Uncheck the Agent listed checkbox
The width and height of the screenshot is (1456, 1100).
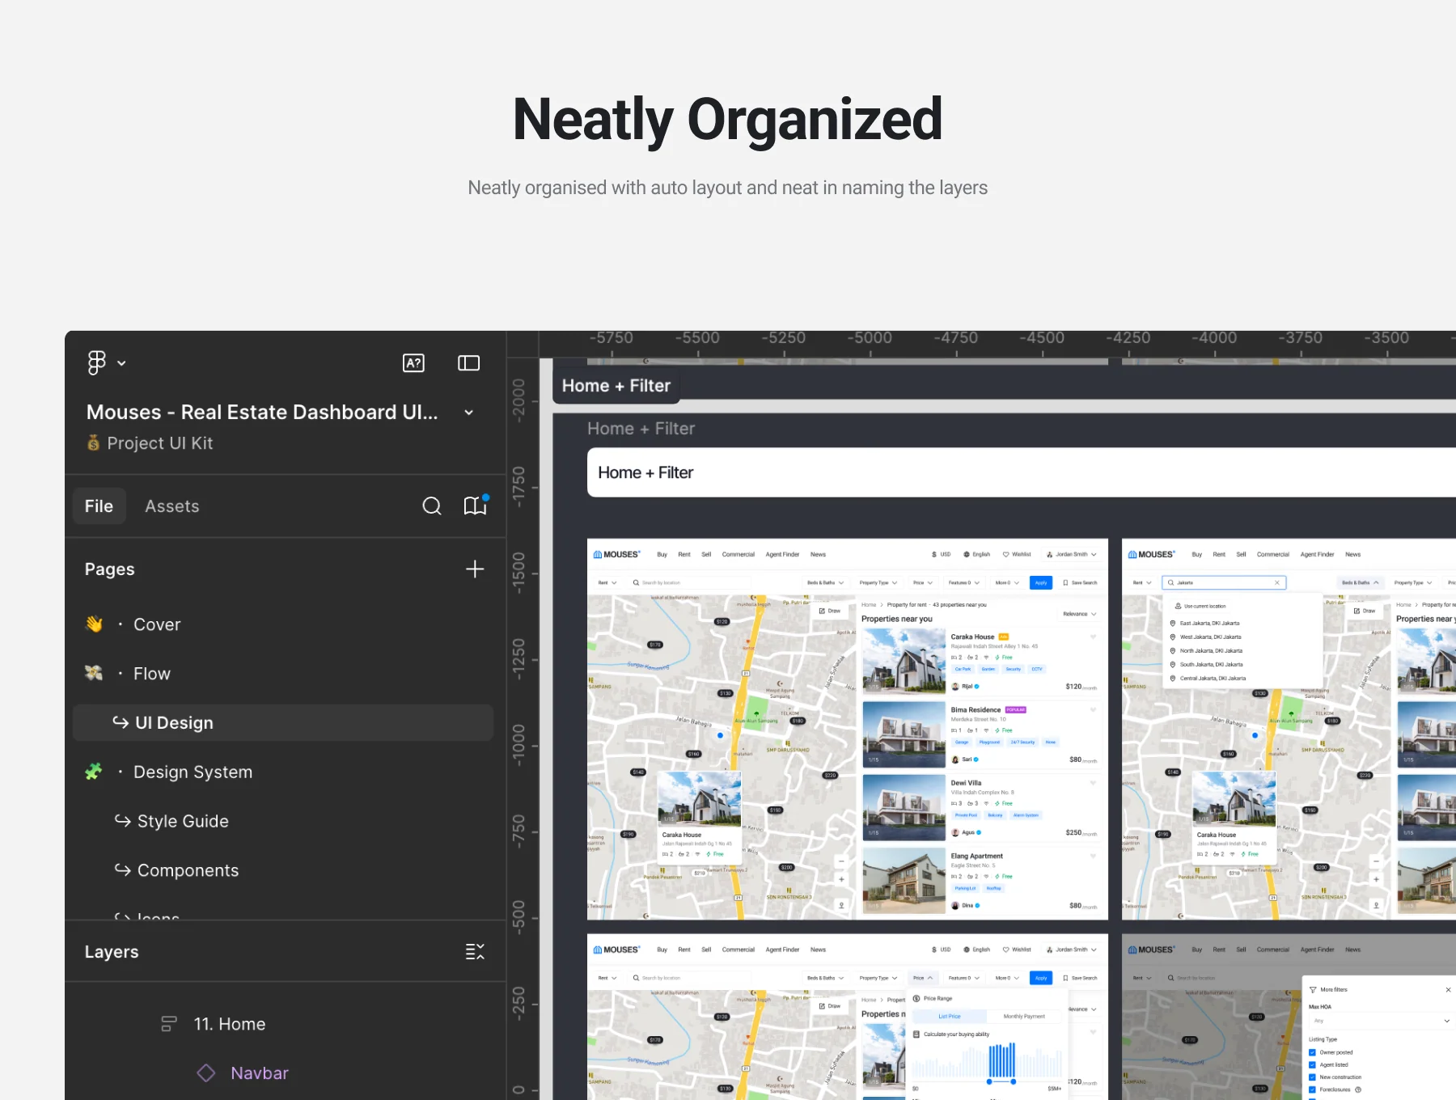click(1312, 1065)
